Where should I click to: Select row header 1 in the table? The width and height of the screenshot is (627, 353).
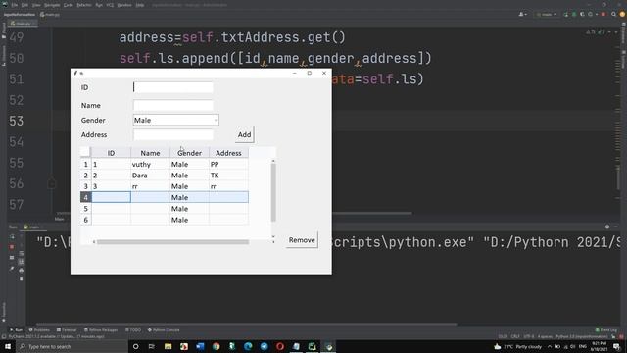click(x=85, y=164)
